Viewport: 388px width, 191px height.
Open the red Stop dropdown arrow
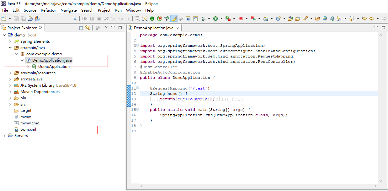pyautogui.click(x=246, y=19)
